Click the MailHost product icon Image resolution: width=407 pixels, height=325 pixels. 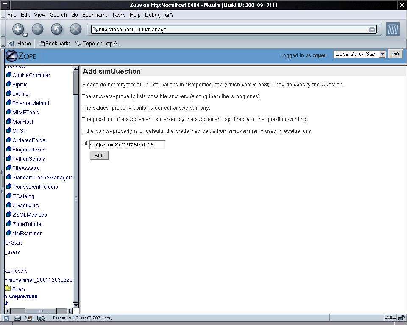click(x=8, y=121)
